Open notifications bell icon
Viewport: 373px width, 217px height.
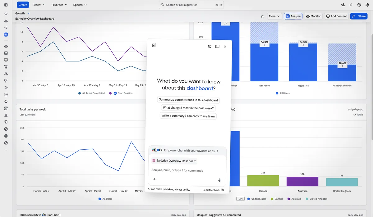[351, 5]
